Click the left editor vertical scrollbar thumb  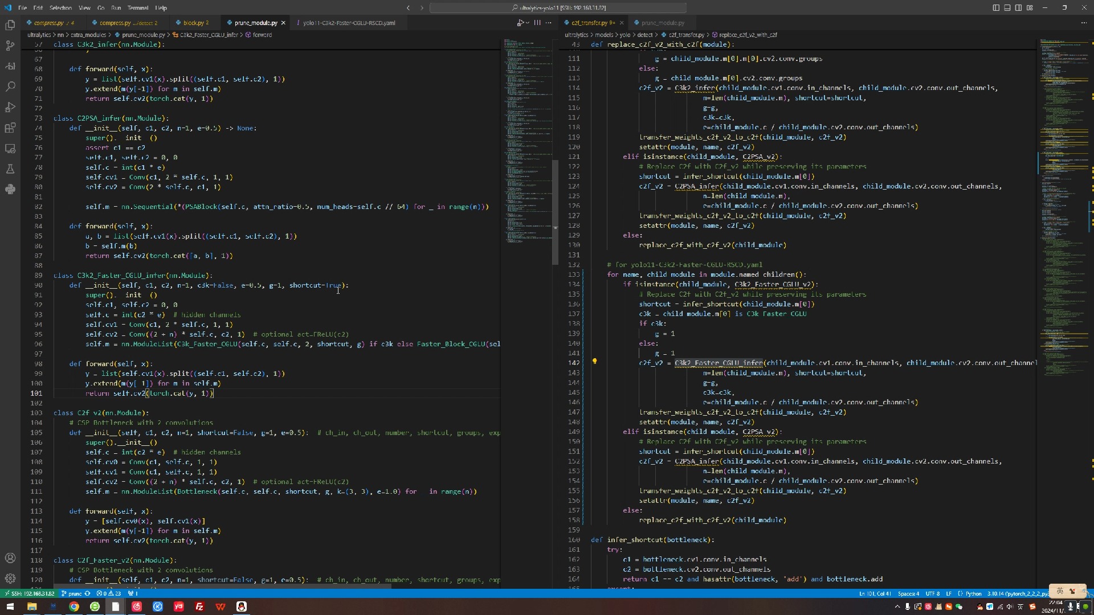[555, 212]
